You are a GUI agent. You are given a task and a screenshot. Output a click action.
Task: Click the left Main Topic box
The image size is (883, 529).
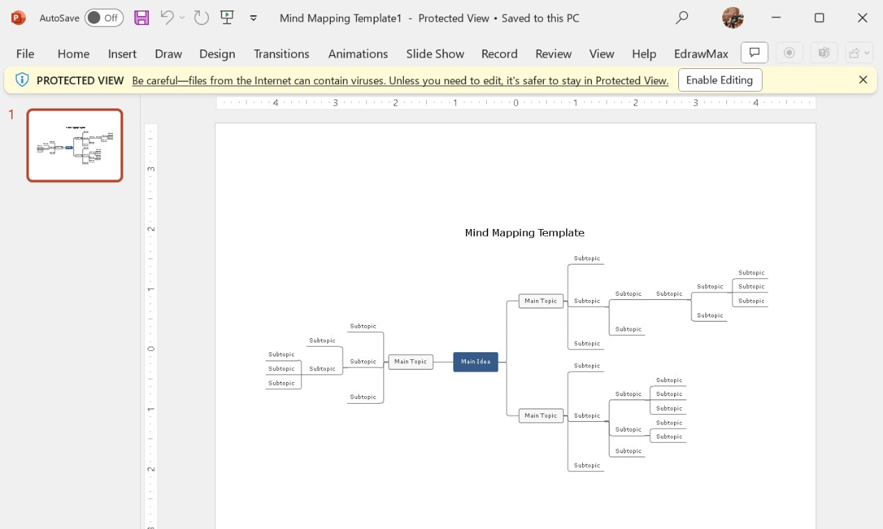411,362
